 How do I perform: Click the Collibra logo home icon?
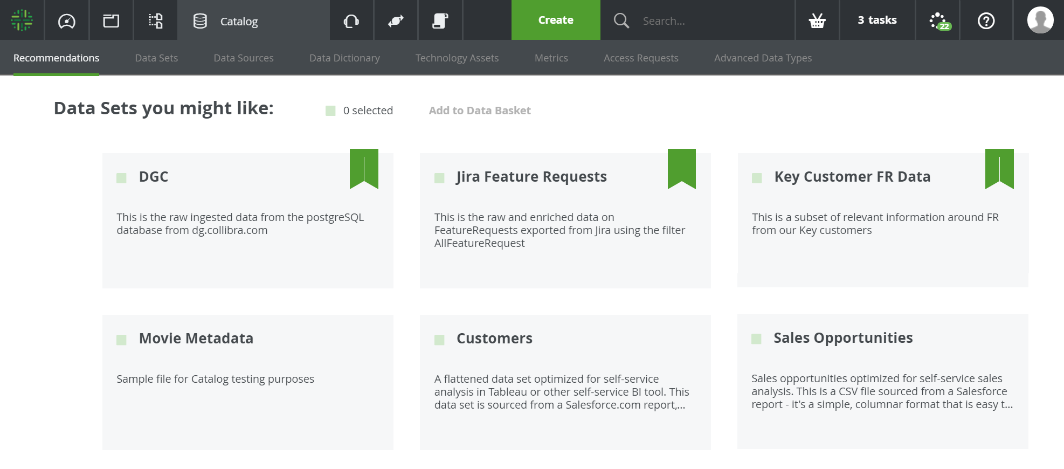pos(22,20)
